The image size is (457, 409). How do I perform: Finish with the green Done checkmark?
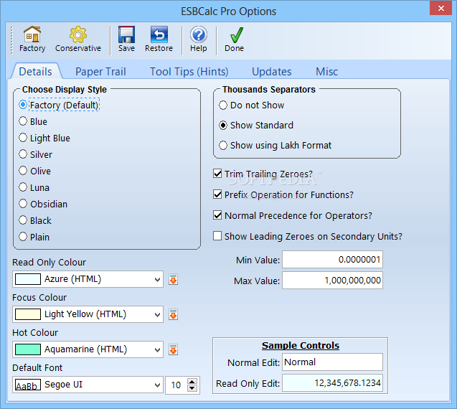coord(236,35)
